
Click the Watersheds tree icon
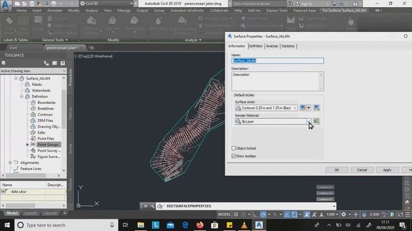27,90
